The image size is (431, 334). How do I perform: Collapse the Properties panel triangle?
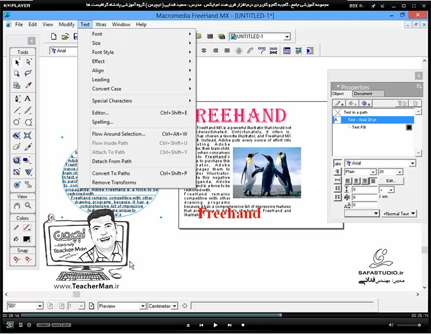point(338,87)
